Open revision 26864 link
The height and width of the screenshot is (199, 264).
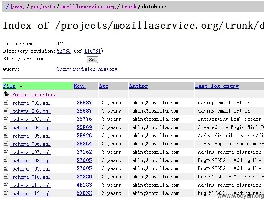coord(84,144)
